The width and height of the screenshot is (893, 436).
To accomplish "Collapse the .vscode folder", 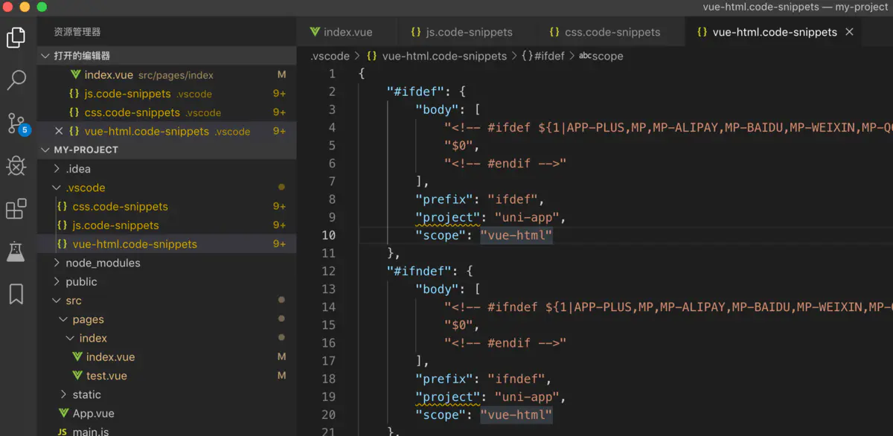I will pos(58,187).
